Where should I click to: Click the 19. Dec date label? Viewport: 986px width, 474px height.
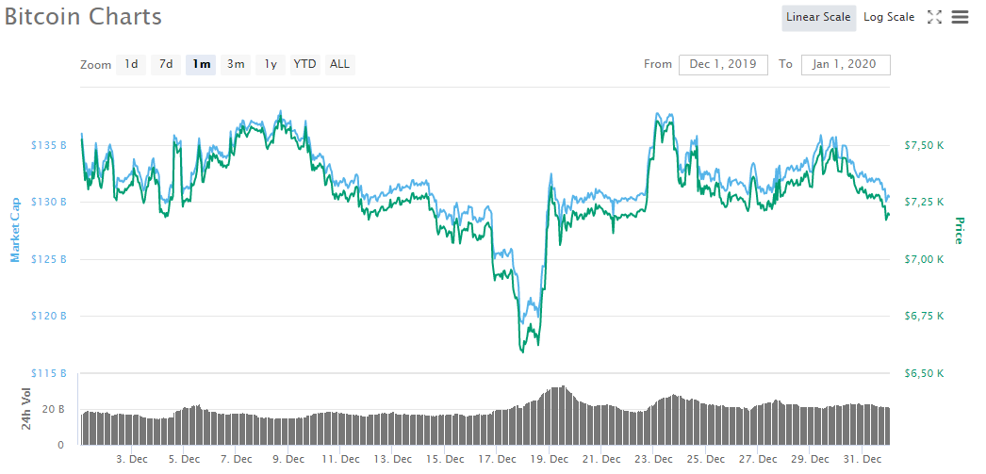click(x=549, y=460)
